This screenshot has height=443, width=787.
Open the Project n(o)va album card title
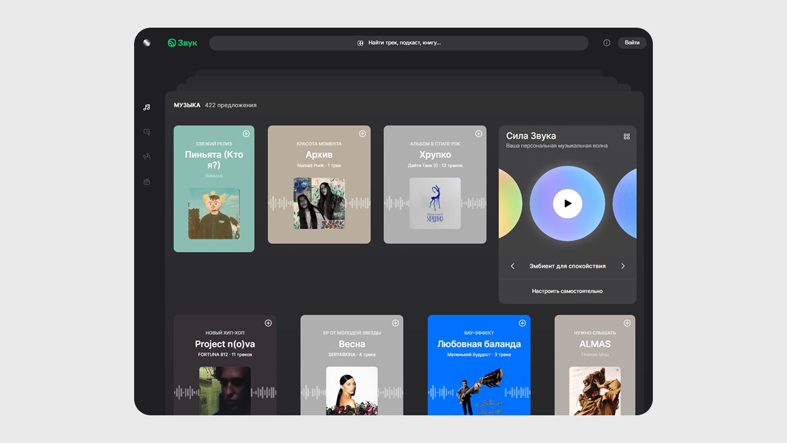click(x=224, y=344)
